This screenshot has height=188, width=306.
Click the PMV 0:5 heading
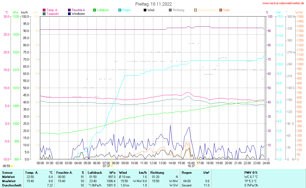[251, 173]
